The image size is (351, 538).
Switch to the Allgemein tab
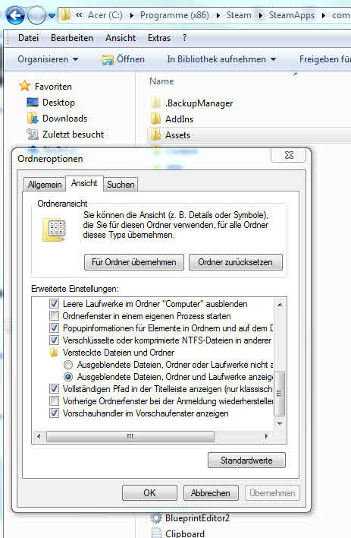tap(45, 184)
